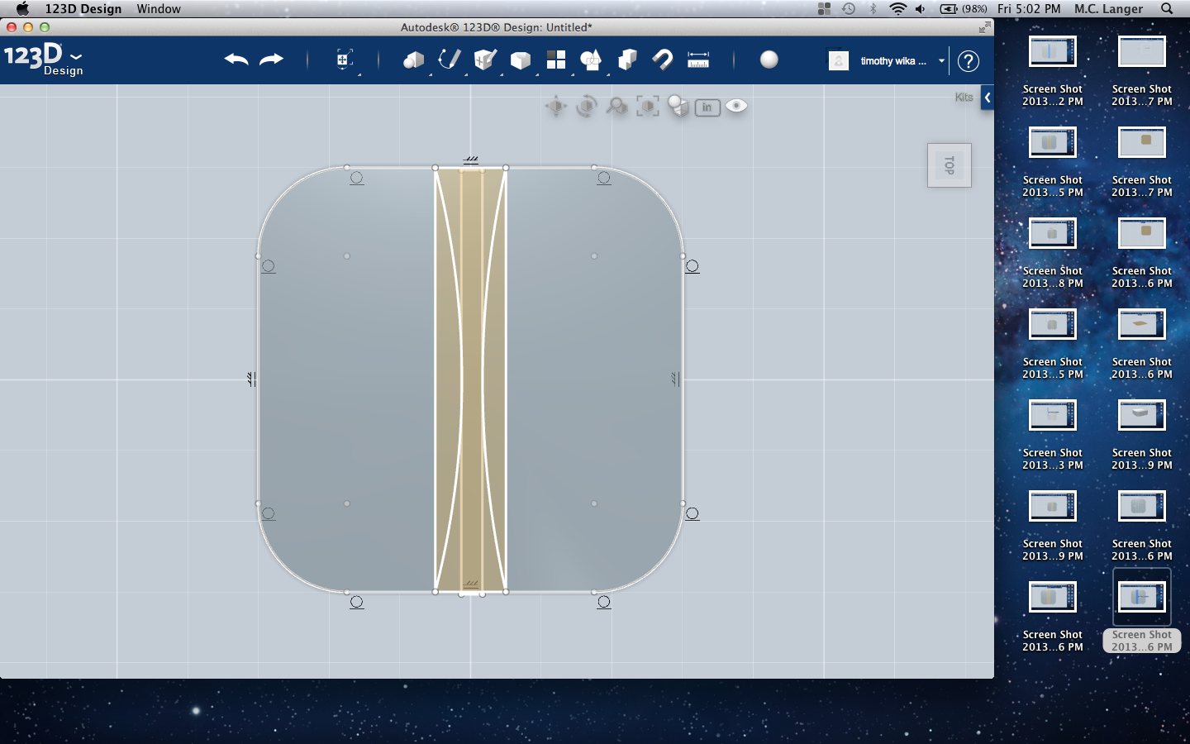Open the Grouping tool
This screenshot has width=1190, height=744.
coord(591,60)
